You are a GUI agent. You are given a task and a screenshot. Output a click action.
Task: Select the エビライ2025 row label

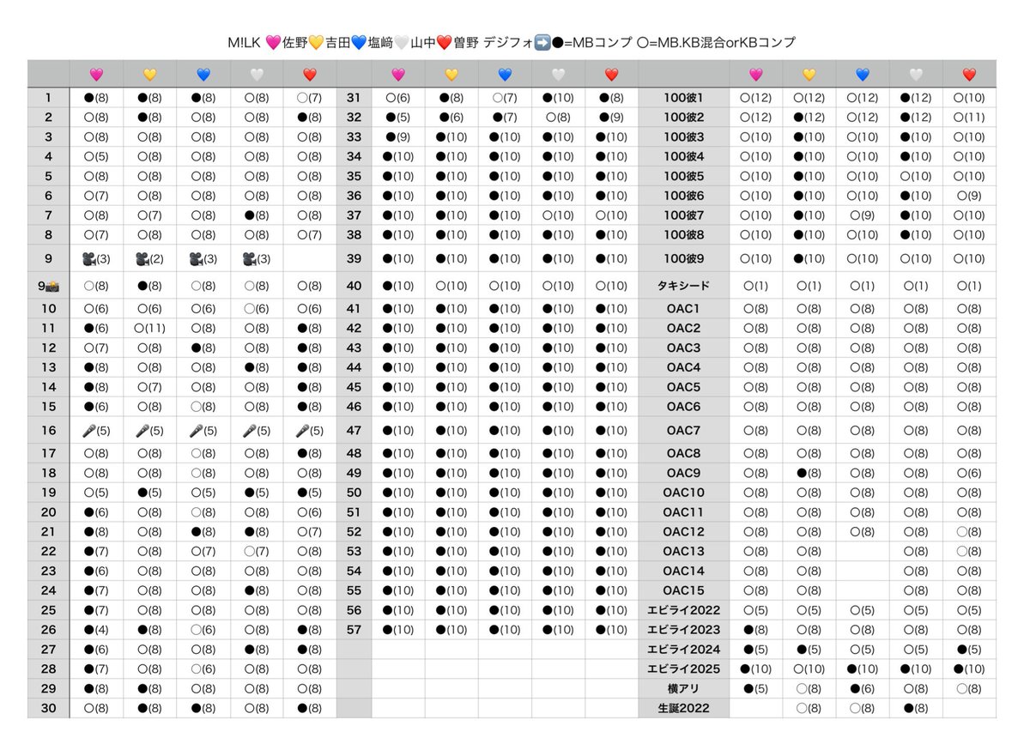pos(684,668)
